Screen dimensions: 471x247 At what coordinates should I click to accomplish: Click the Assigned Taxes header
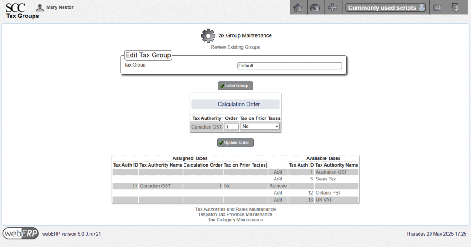pyautogui.click(x=190, y=158)
